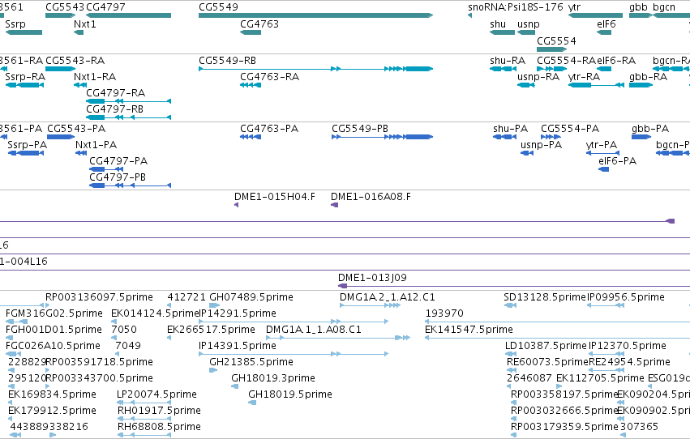Open the CG5554-RA transcript label
The image size is (690, 439).
[x=566, y=60]
